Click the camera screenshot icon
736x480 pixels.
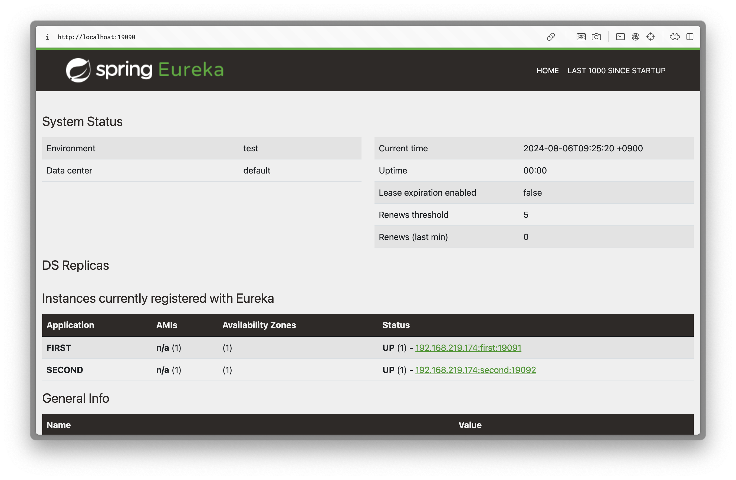pos(596,37)
